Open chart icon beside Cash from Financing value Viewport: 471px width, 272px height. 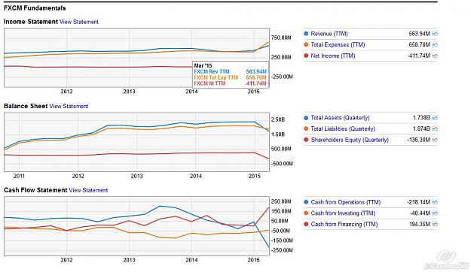(x=435, y=224)
